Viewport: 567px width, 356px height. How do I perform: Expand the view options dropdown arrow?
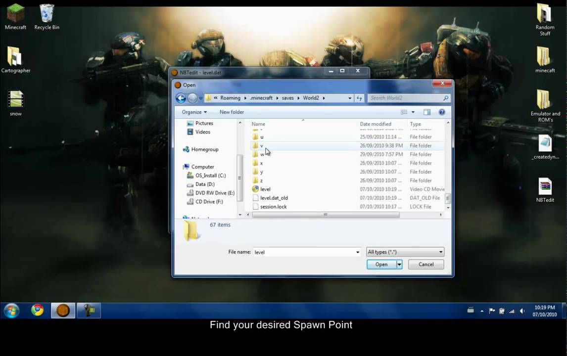tap(413, 112)
